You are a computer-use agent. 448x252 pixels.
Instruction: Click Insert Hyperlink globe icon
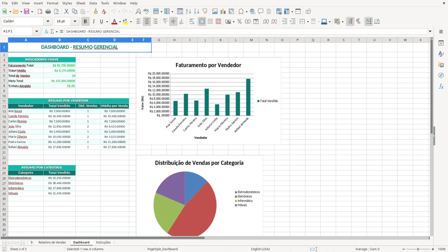point(252,12)
